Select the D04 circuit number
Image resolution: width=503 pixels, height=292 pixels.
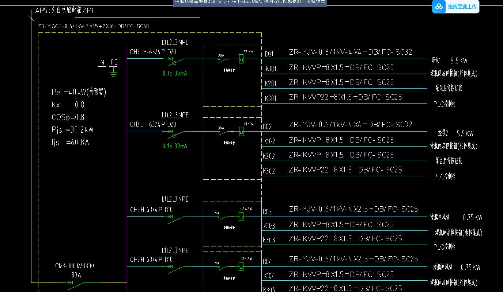pos(268,262)
